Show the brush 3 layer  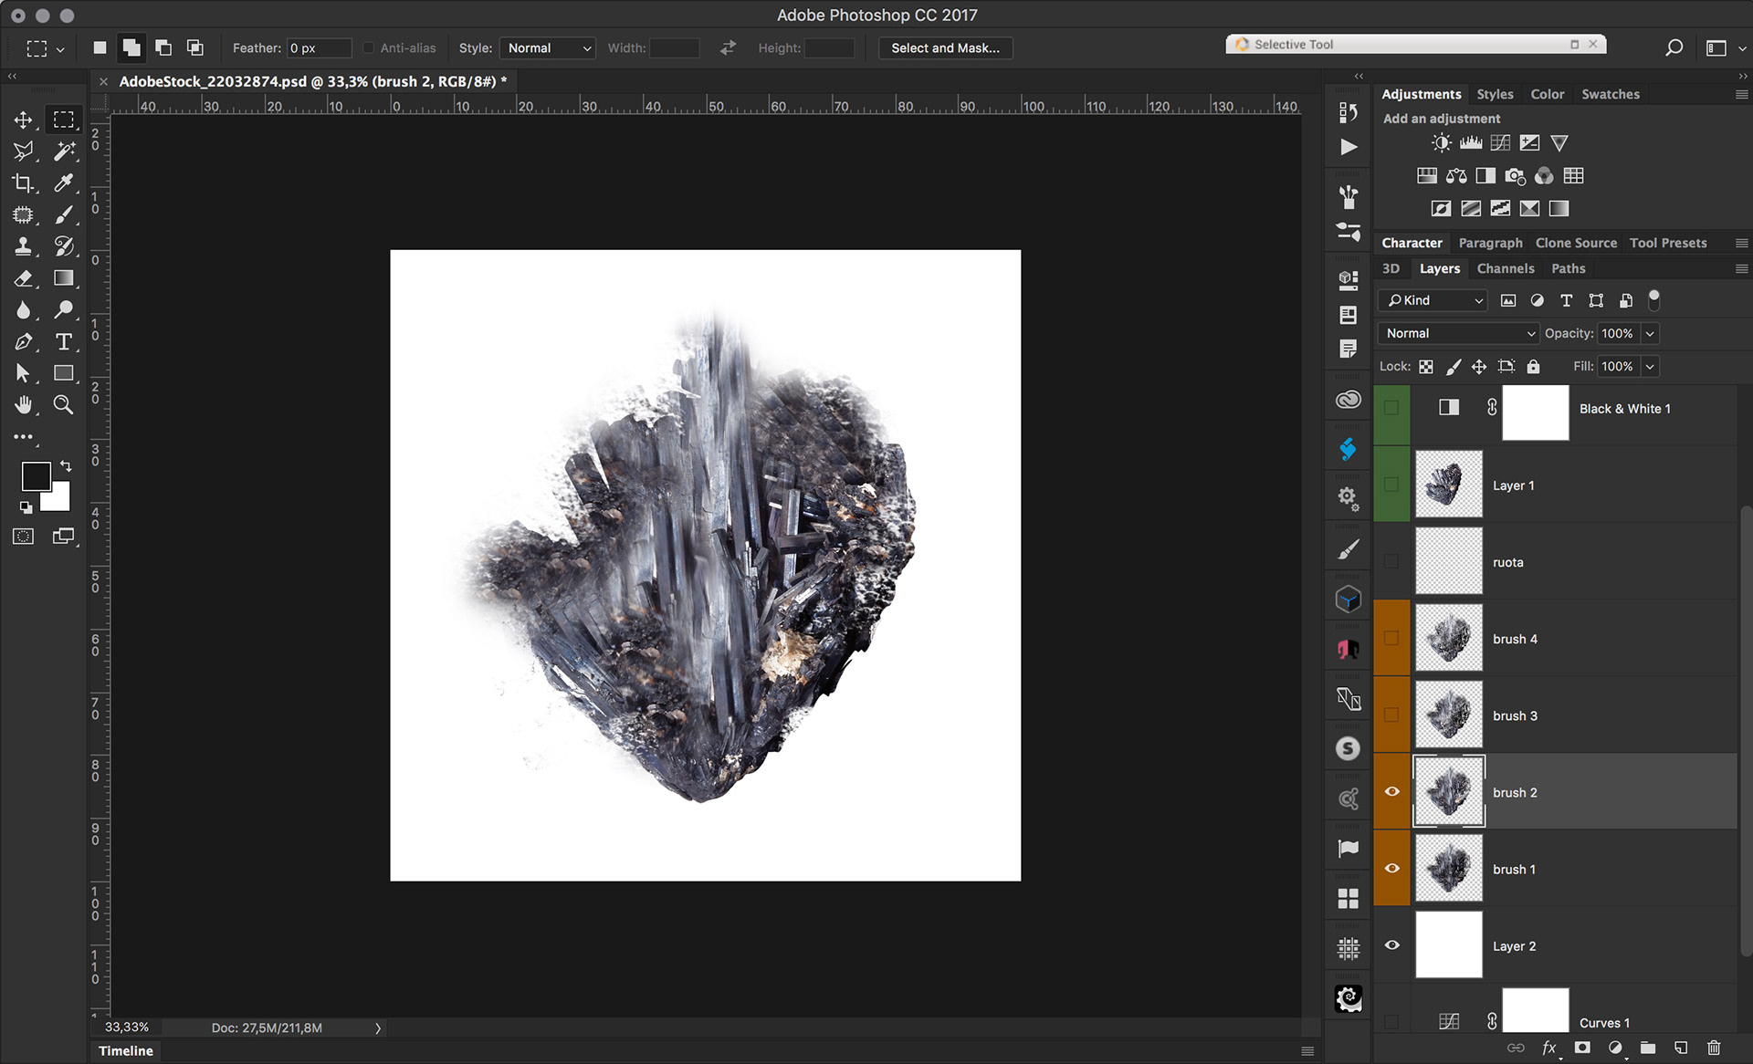click(x=1391, y=715)
